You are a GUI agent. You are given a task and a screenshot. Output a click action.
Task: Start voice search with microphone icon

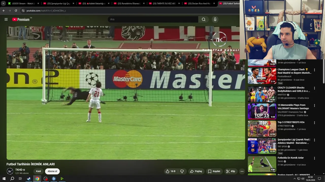point(215,19)
